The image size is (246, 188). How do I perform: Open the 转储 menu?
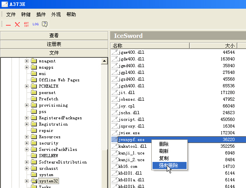26,15
